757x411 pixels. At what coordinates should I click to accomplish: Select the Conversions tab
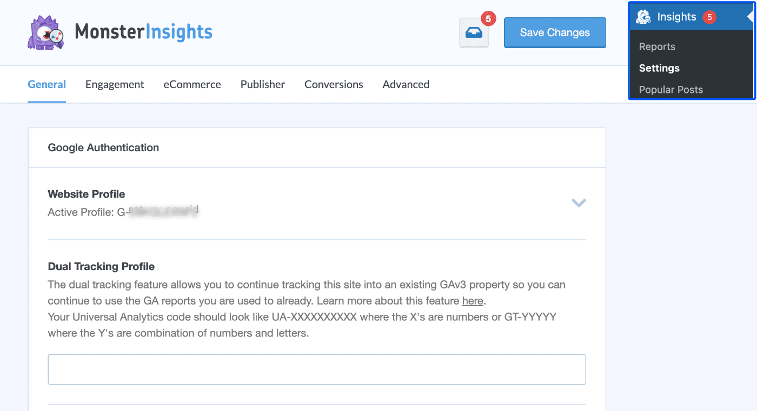point(334,84)
